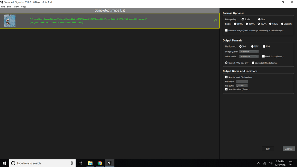
Task: Choose TIFF as the file format
Action: 252,46
